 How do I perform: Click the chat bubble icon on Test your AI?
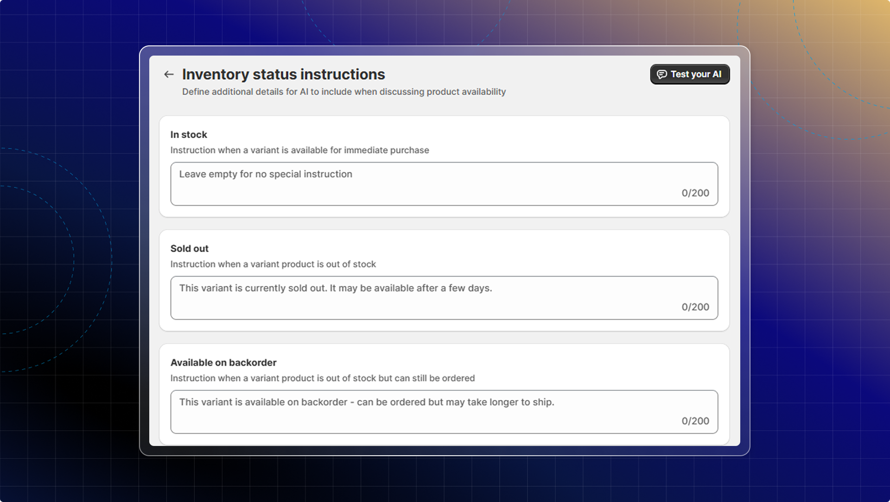coord(661,74)
